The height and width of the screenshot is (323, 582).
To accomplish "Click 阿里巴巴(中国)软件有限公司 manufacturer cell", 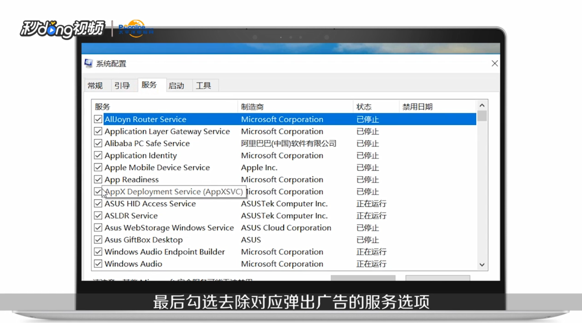I will point(289,143).
